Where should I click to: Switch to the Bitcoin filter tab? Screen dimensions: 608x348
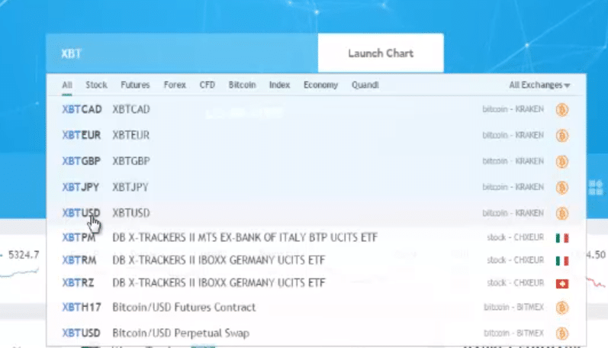tap(242, 85)
